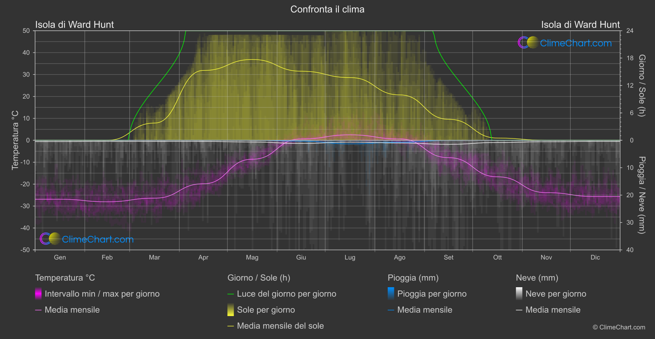655x339 pixels.
Task: Select the 'Lug' month axis label
Action: click(350, 257)
